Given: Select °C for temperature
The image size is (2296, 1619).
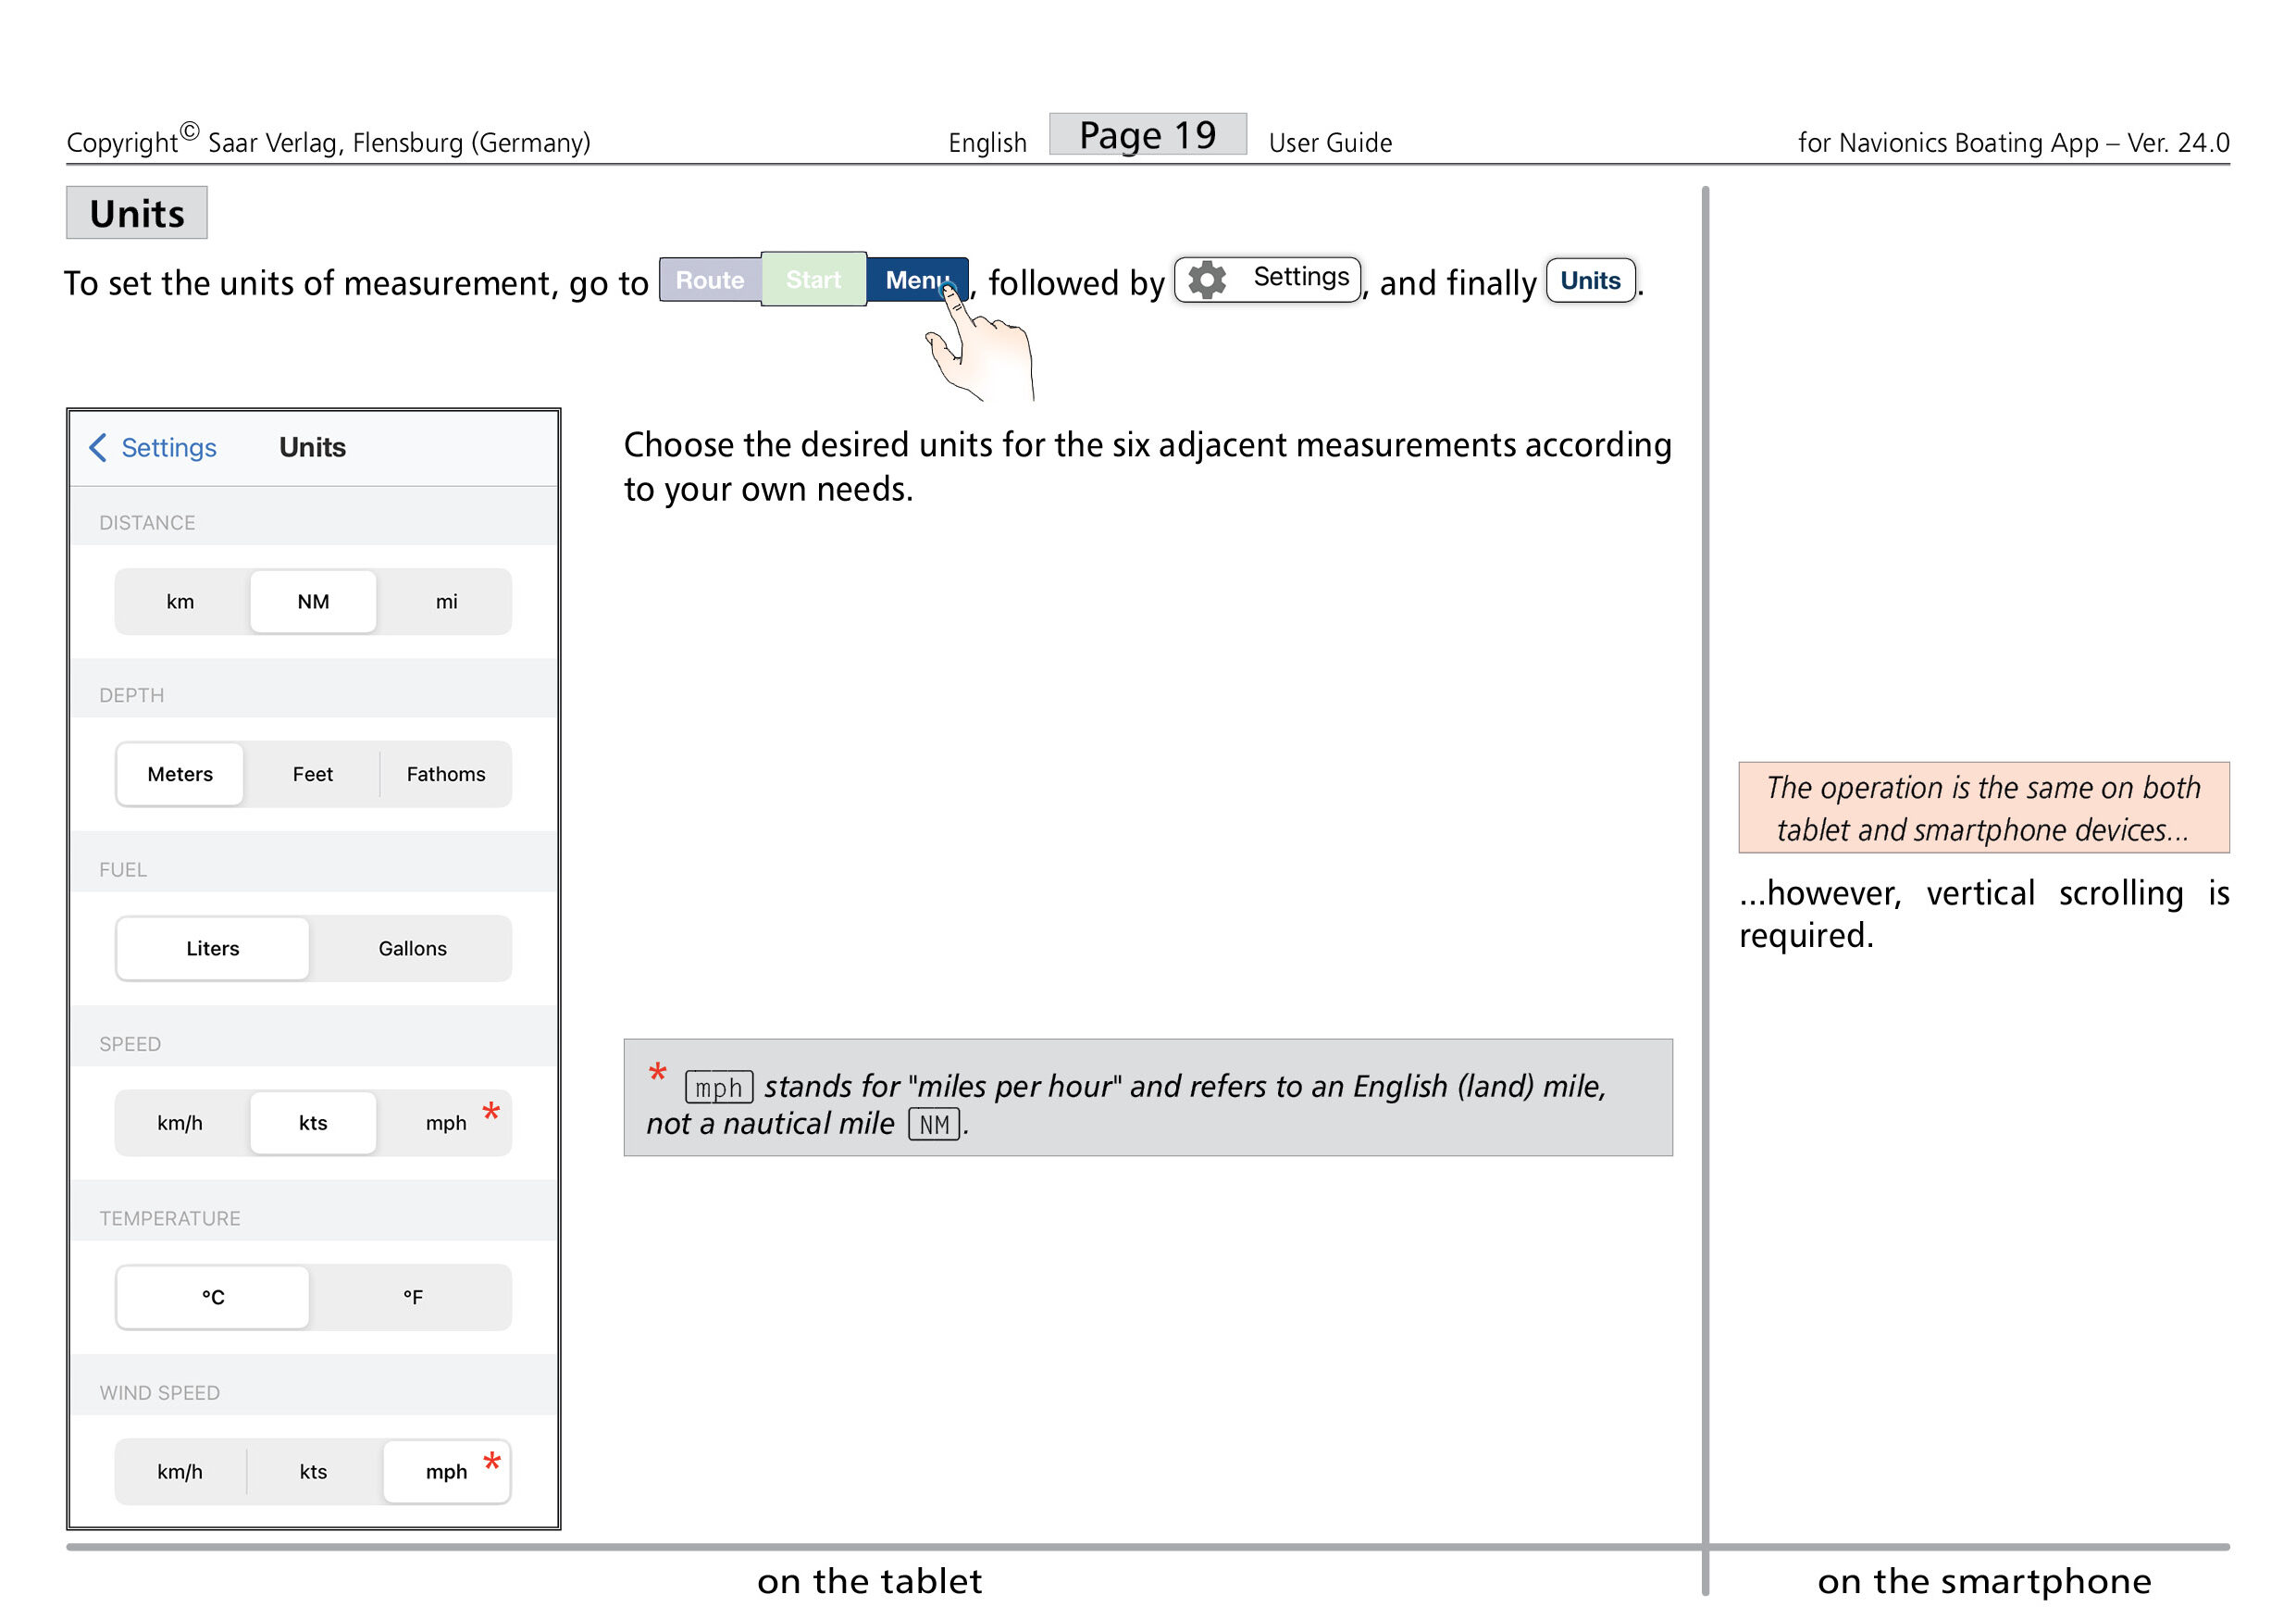Looking at the screenshot, I should [x=212, y=1297].
